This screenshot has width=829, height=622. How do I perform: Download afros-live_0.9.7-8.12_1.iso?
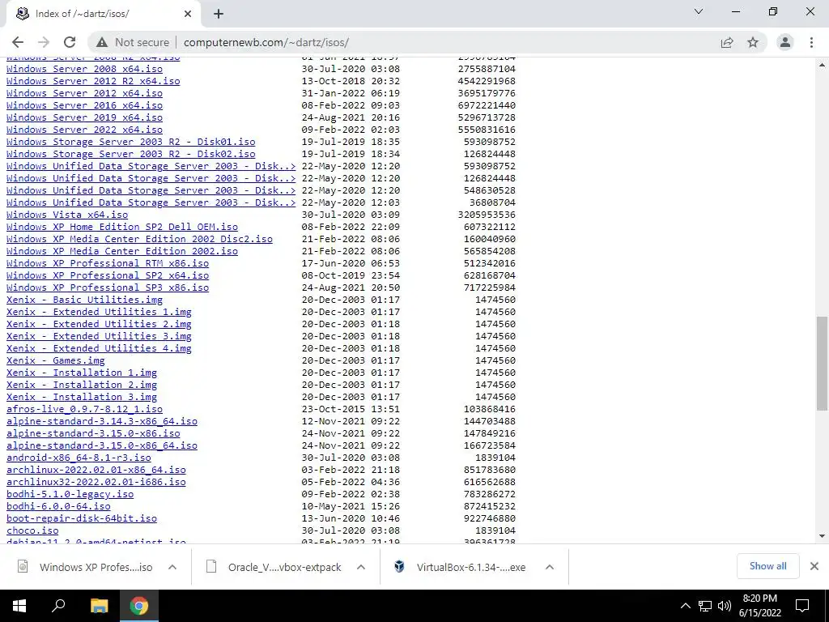pos(84,409)
